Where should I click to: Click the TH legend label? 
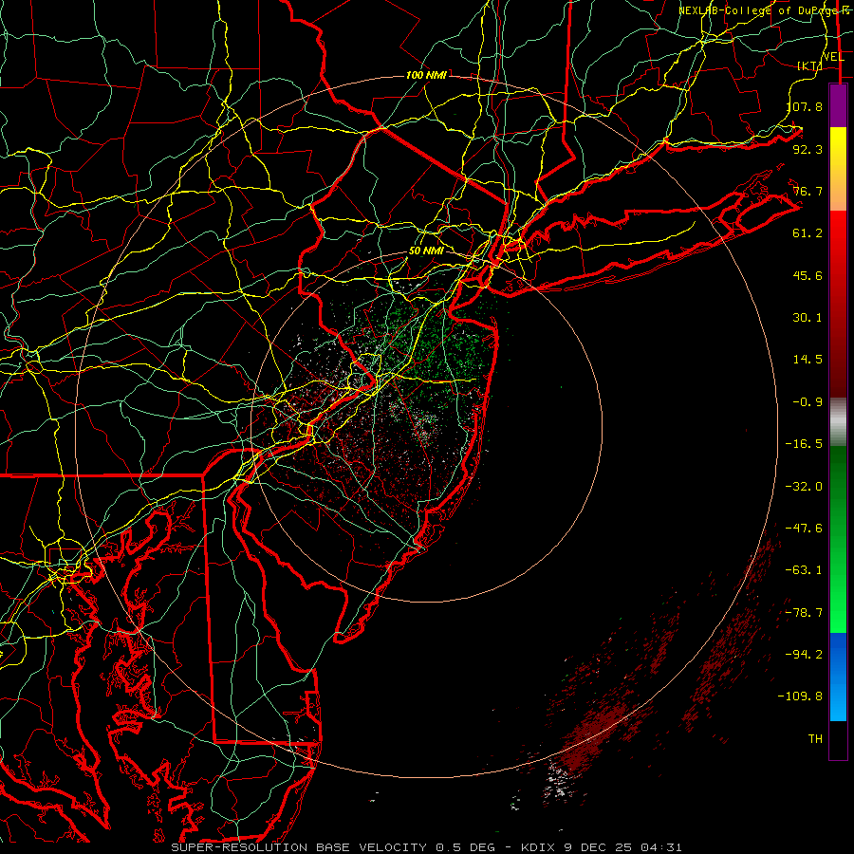[815, 739]
